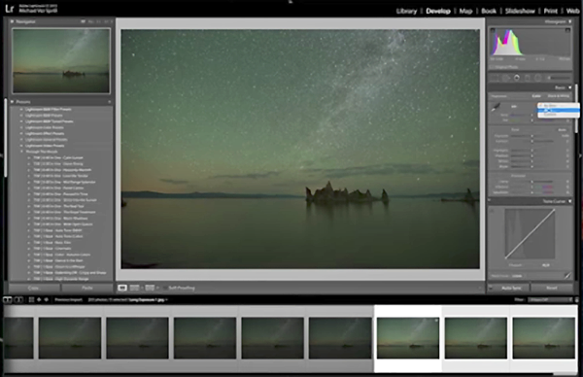Select the Crop Overlay tool icon
This screenshot has height=377, width=583.
(x=495, y=78)
